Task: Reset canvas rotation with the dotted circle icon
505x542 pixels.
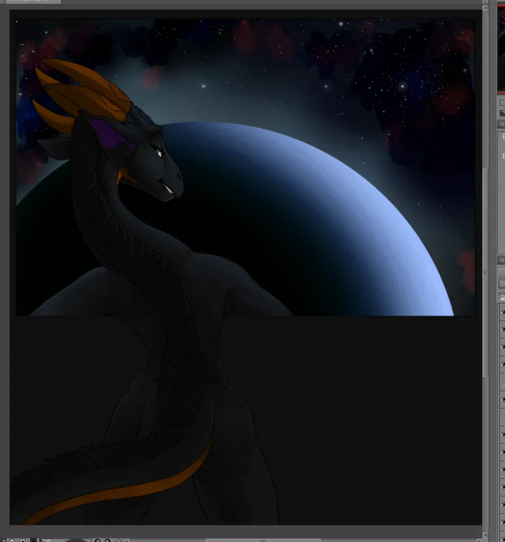Action: [x=118, y=540]
